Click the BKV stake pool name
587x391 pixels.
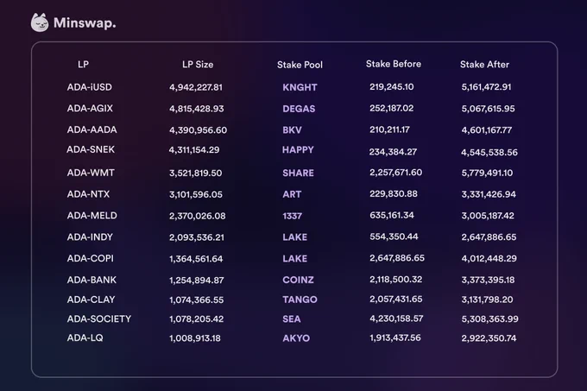point(292,130)
